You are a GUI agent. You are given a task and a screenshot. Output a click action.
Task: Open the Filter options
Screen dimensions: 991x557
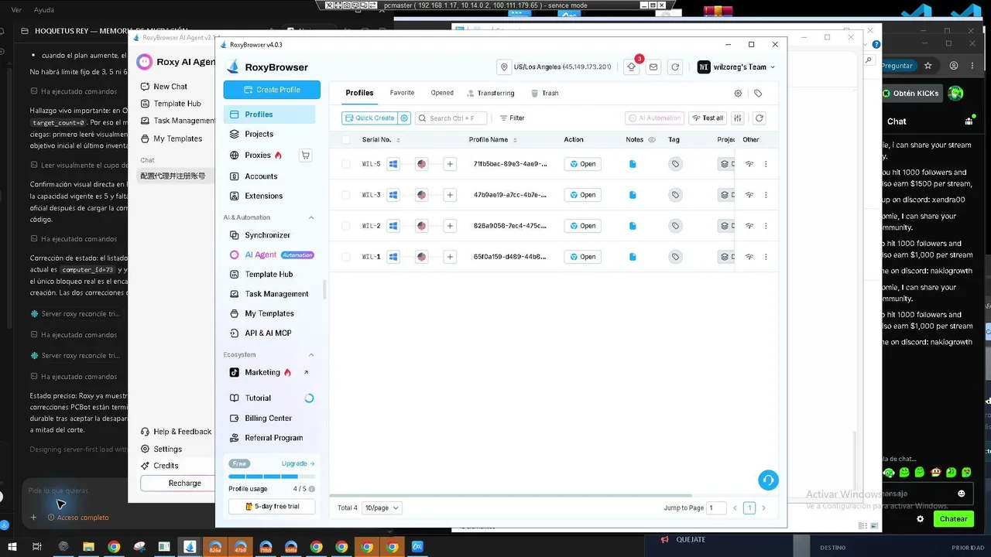(x=512, y=118)
